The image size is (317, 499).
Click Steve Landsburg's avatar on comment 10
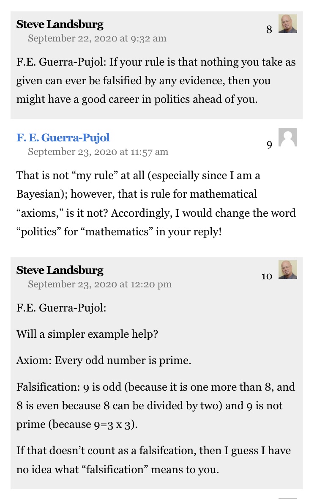pyautogui.click(x=287, y=270)
